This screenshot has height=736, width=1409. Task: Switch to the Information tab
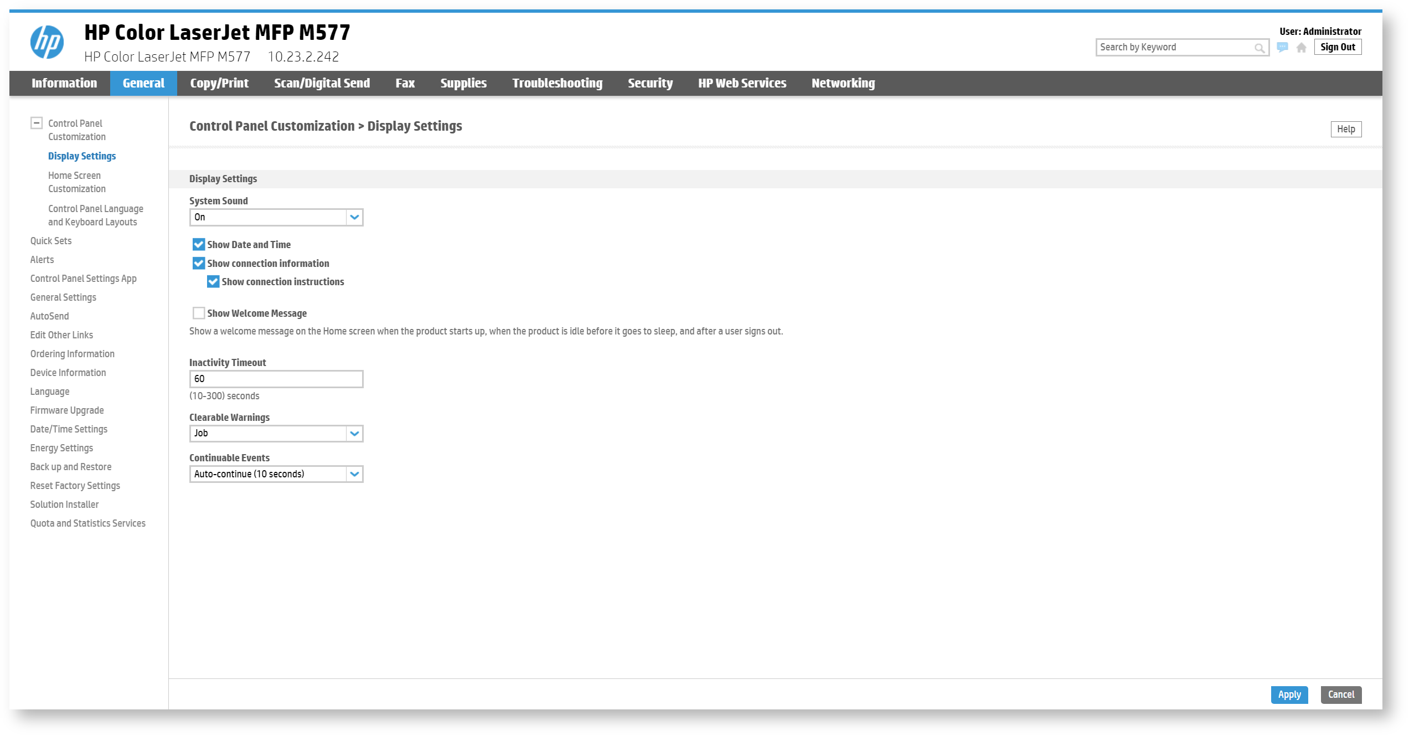pyautogui.click(x=64, y=83)
